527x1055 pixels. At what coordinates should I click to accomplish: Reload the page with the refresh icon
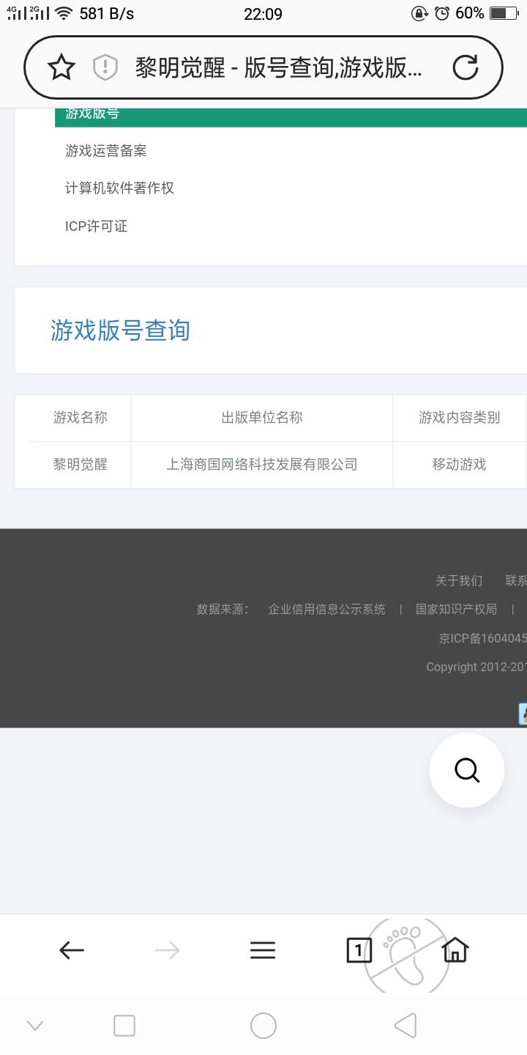tap(466, 67)
